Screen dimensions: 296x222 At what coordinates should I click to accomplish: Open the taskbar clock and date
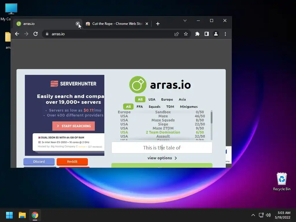(x=283, y=215)
